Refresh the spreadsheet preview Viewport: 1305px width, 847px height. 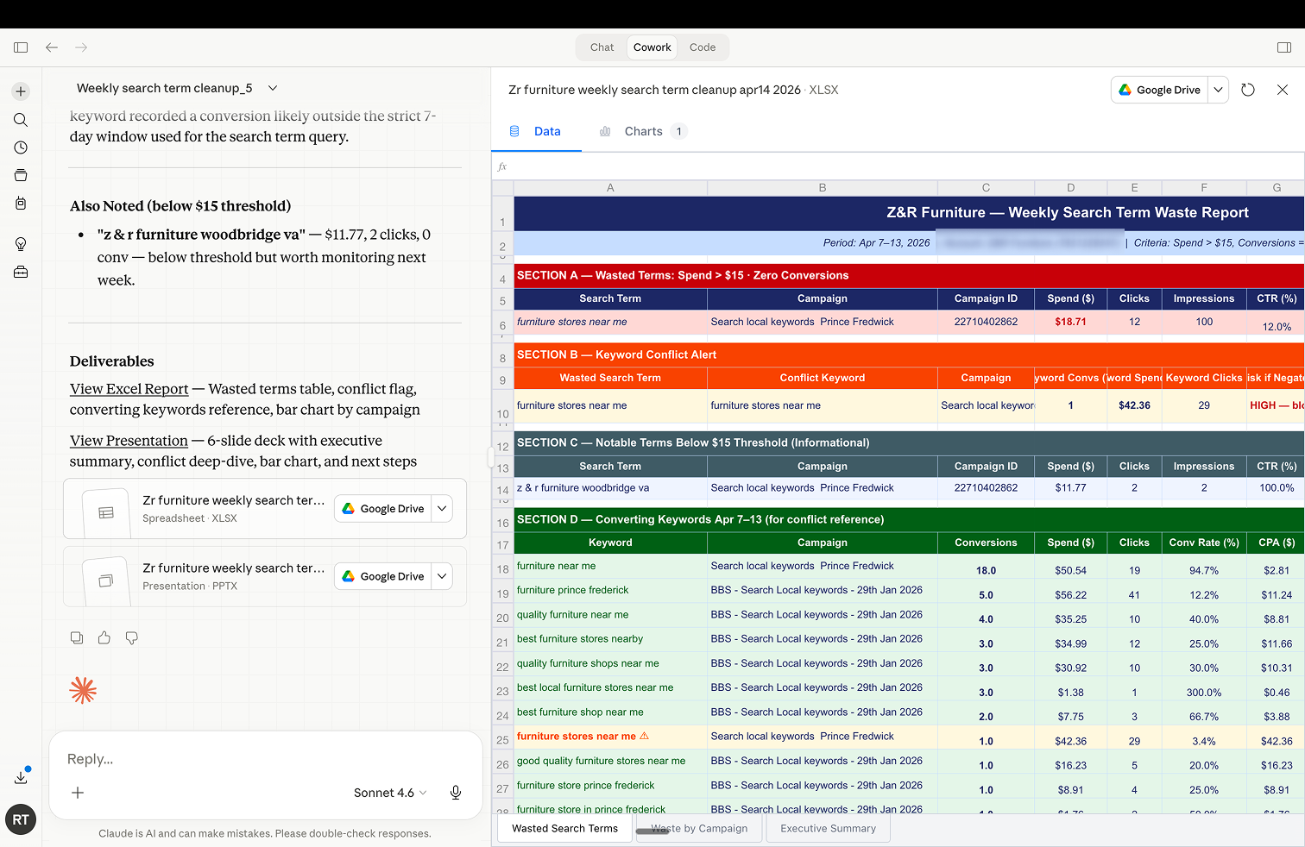click(1248, 89)
